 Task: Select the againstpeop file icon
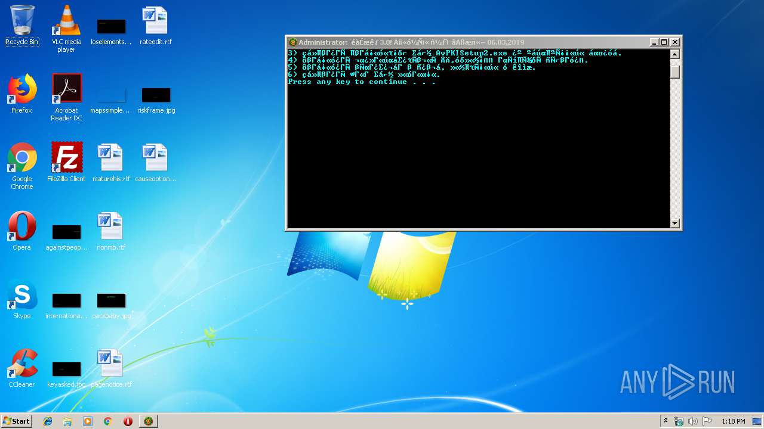tap(66, 237)
